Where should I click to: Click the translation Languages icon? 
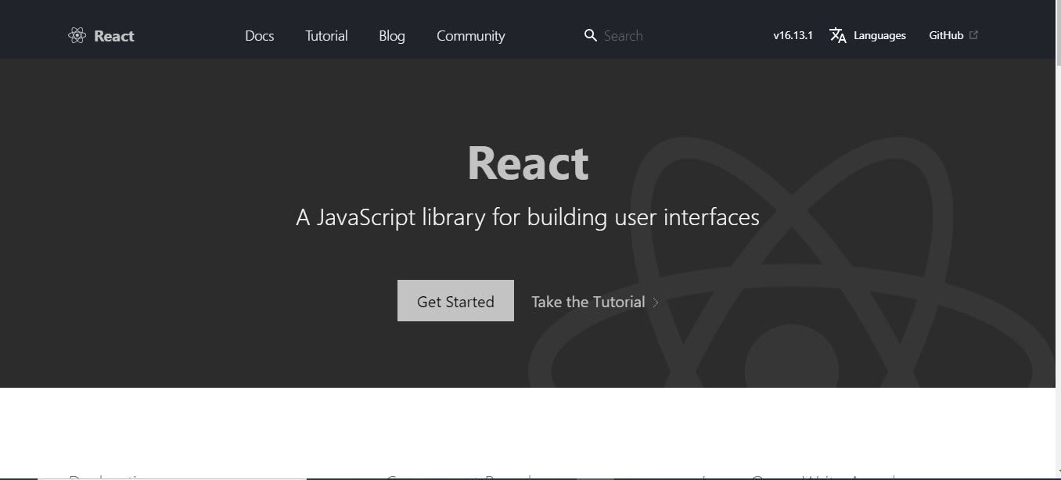(838, 35)
